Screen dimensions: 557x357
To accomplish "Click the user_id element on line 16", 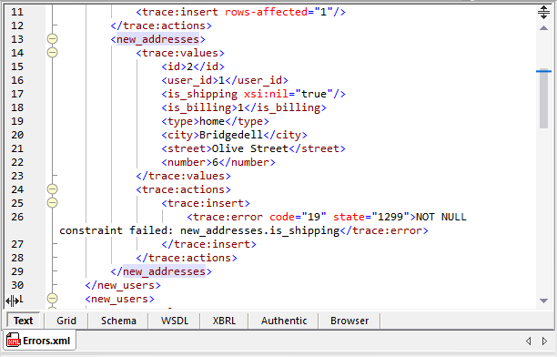I will pyautogui.click(x=225, y=80).
